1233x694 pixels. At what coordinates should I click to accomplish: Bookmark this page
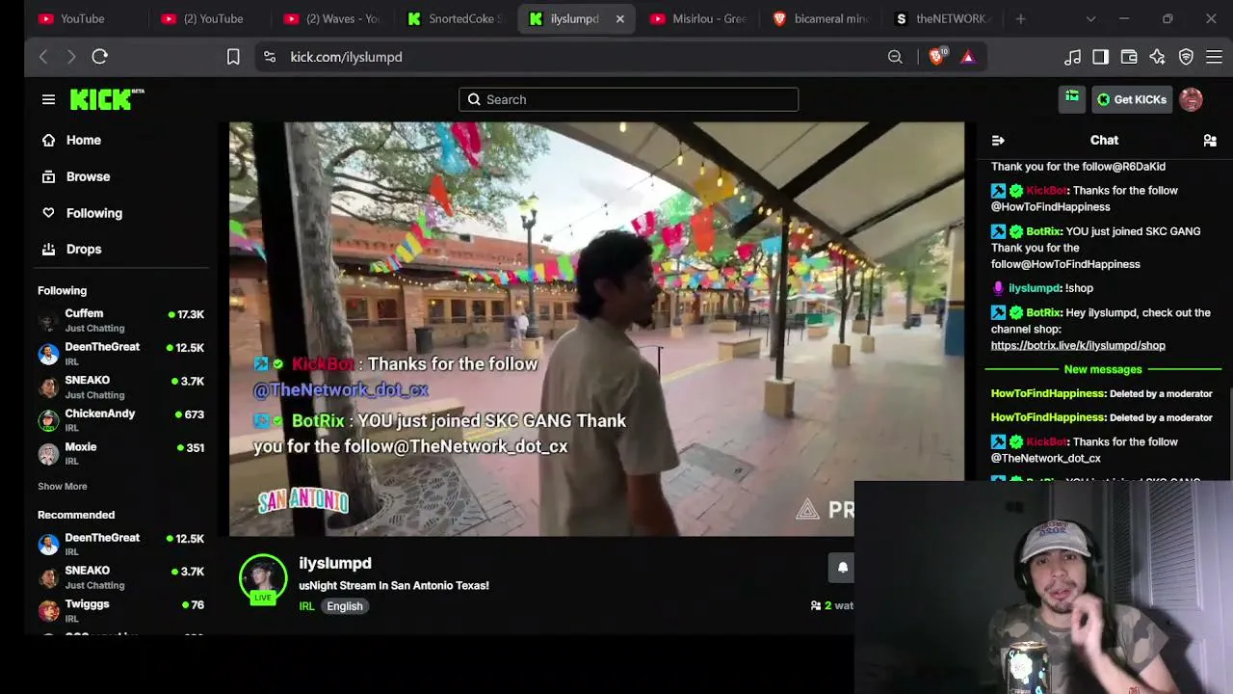233,57
